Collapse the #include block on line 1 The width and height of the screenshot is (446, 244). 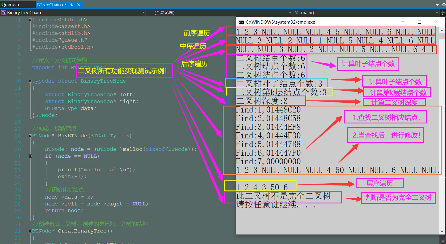click(x=30, y=20)
